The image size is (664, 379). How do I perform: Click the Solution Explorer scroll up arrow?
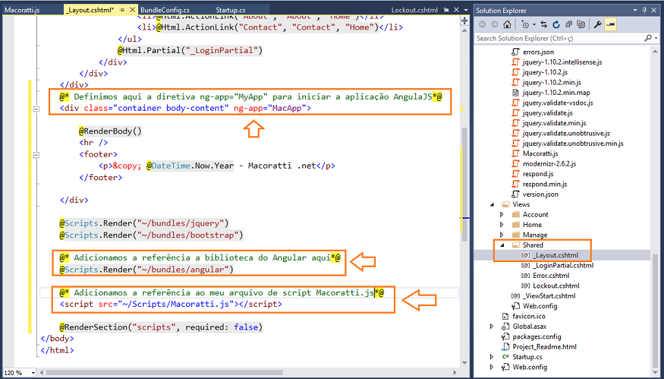(656, 51)
